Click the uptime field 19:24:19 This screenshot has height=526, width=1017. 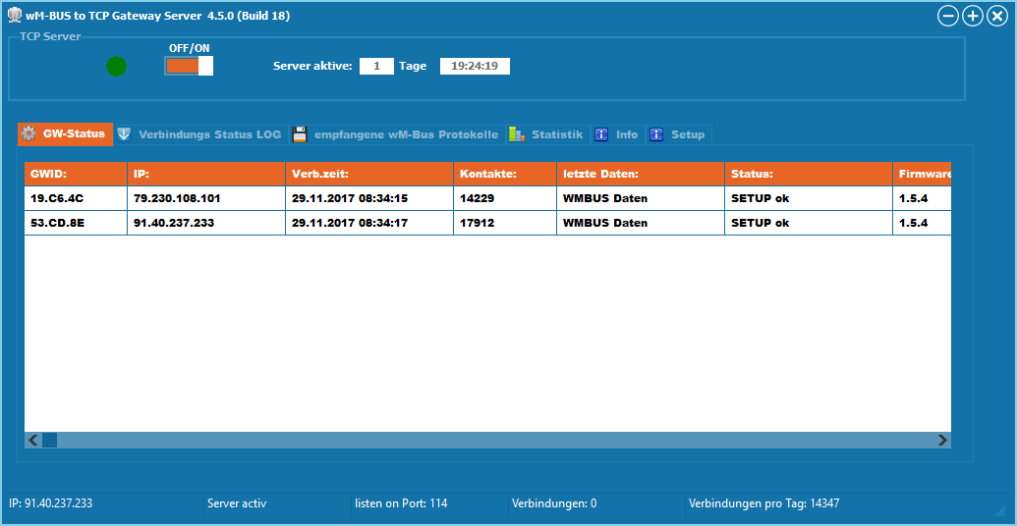tap(475, 66)
